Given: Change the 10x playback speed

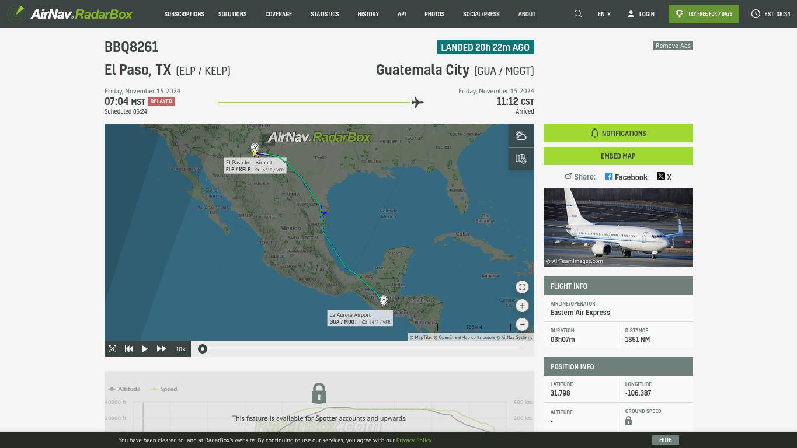Looking at the screenshot, I should [x=180, y=349].
